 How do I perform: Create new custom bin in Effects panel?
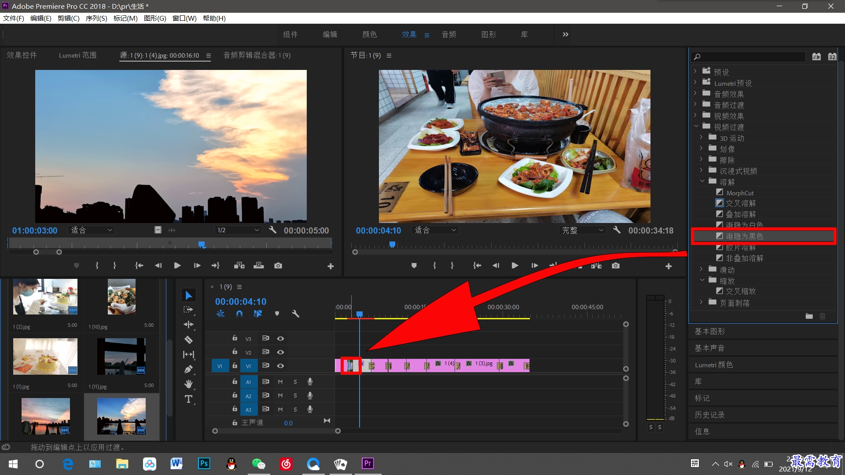(809, 316)
